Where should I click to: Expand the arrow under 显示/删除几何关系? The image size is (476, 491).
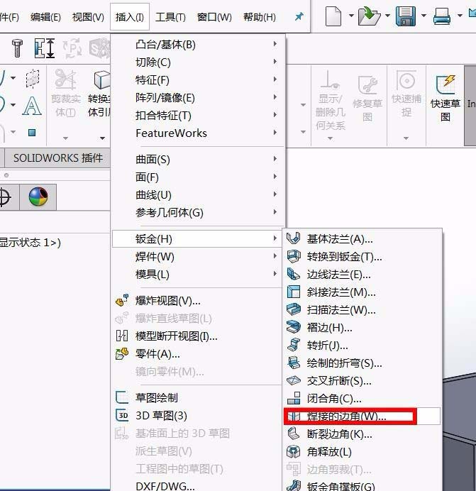330,138
